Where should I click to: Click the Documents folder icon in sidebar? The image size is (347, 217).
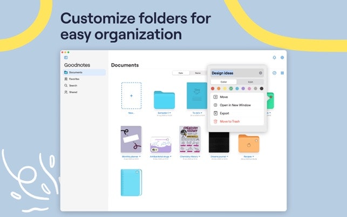[x=66, y=72]
